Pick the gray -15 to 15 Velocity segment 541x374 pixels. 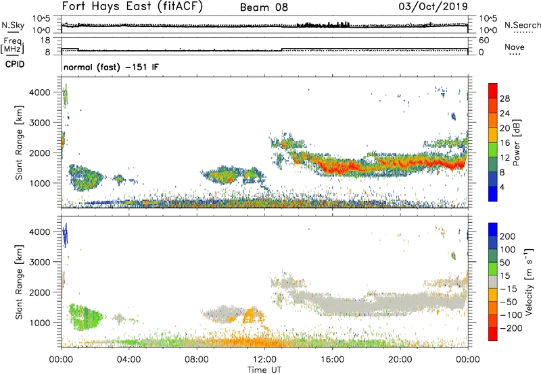point(493,282)
